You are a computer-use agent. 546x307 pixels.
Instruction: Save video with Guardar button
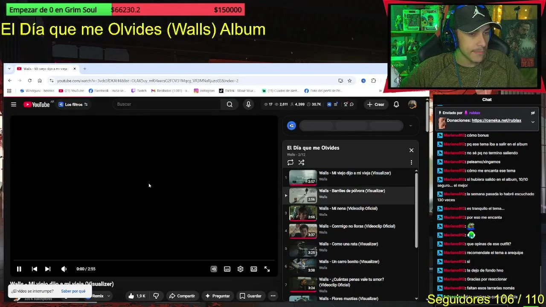(x=250, y=296)
